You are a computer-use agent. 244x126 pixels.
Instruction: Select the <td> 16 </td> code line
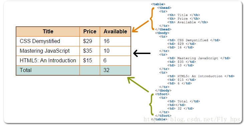click(181, 47)
